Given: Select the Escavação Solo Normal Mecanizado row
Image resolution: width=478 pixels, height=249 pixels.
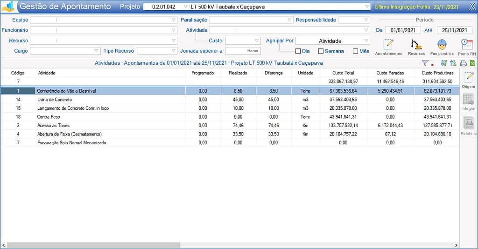Looking at the screenshot, I should point(230,142).
